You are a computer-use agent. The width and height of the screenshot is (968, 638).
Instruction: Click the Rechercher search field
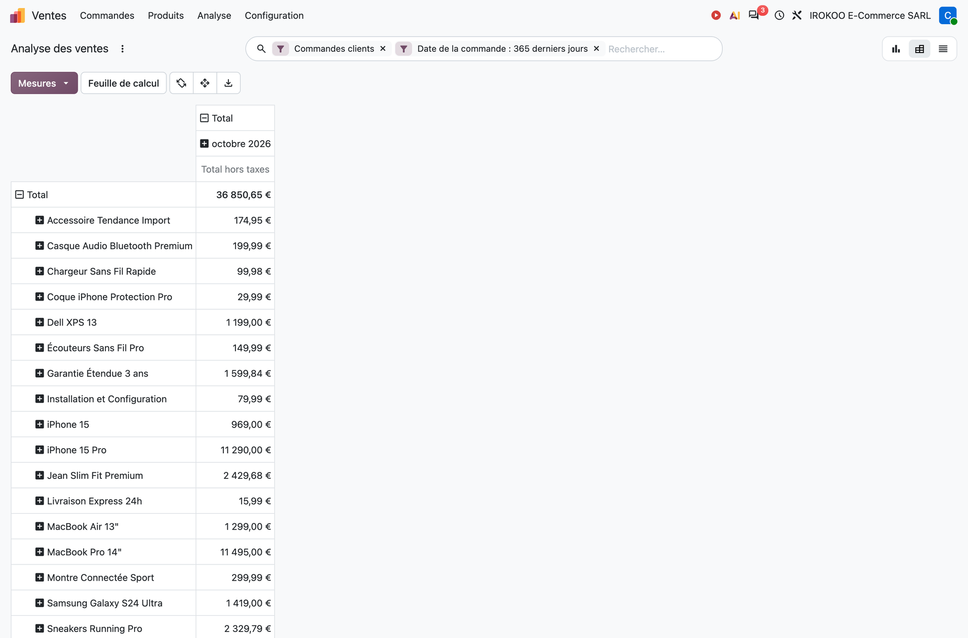point(662,49)
